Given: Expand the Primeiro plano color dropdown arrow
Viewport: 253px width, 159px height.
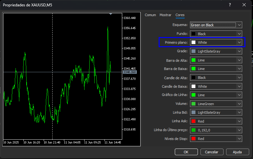Looking at the screenshot, I should [239, 42].
